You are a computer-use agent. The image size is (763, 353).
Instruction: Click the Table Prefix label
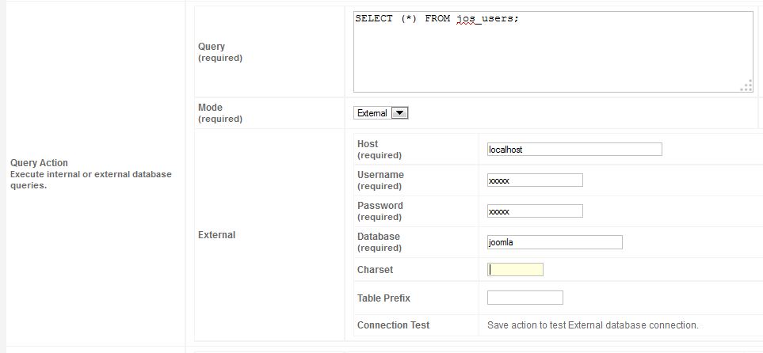tap(384, 298)
